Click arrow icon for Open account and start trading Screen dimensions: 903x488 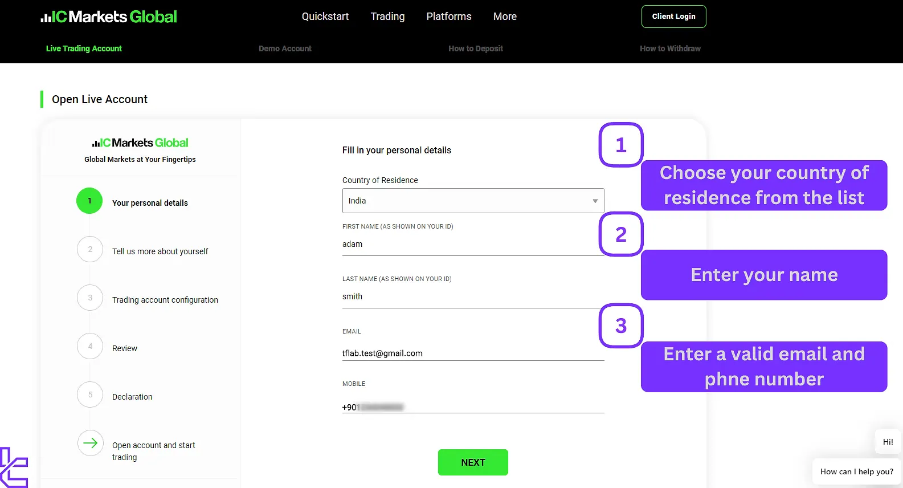[x=90, y=443]
